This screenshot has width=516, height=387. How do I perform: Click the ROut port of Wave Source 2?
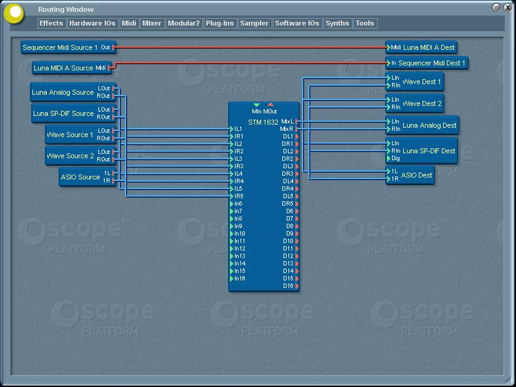click(x=113, y=160)
